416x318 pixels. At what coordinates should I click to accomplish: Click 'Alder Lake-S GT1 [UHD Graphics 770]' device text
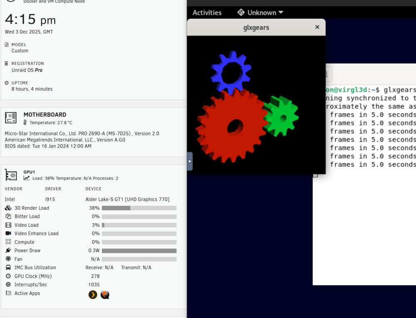tap(127, 199)
